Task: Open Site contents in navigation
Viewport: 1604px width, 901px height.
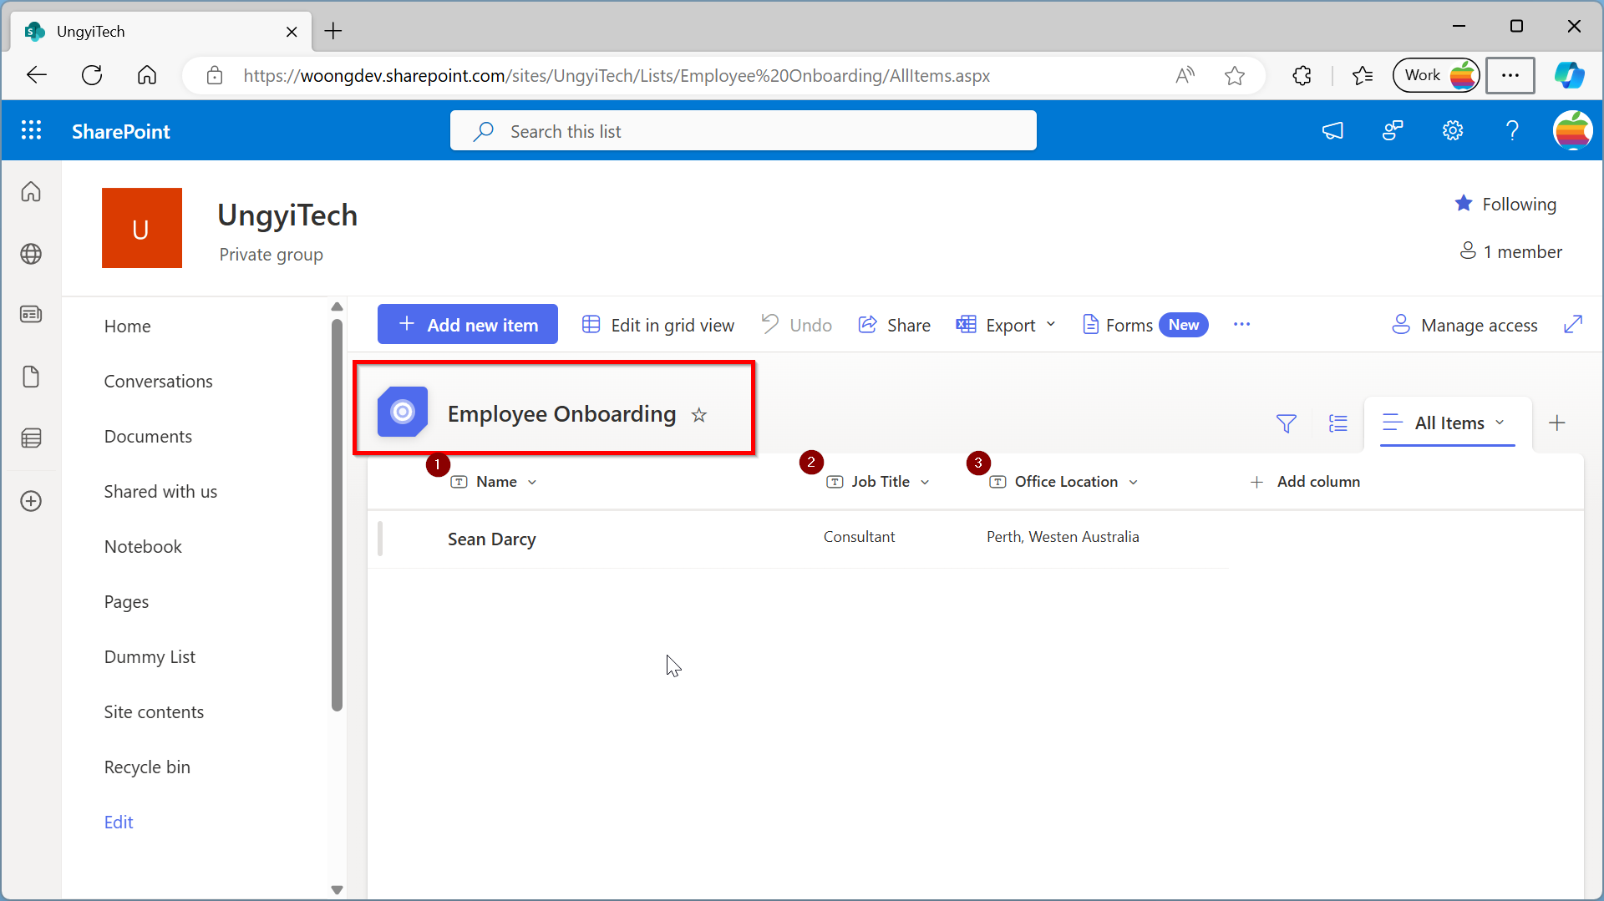Action: click(x=154, y=712)
